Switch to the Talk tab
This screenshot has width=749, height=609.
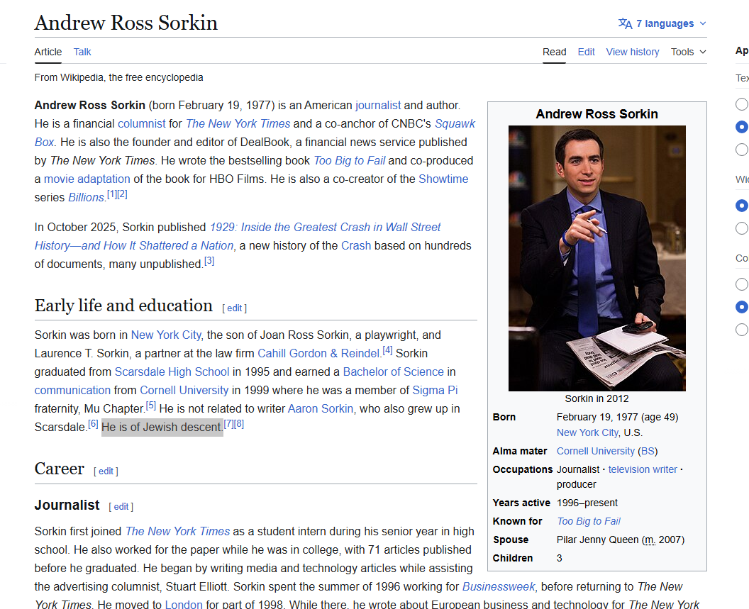[x=82, y=52]
